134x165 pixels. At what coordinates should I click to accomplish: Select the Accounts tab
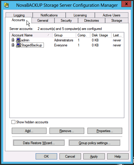point(18,20)
